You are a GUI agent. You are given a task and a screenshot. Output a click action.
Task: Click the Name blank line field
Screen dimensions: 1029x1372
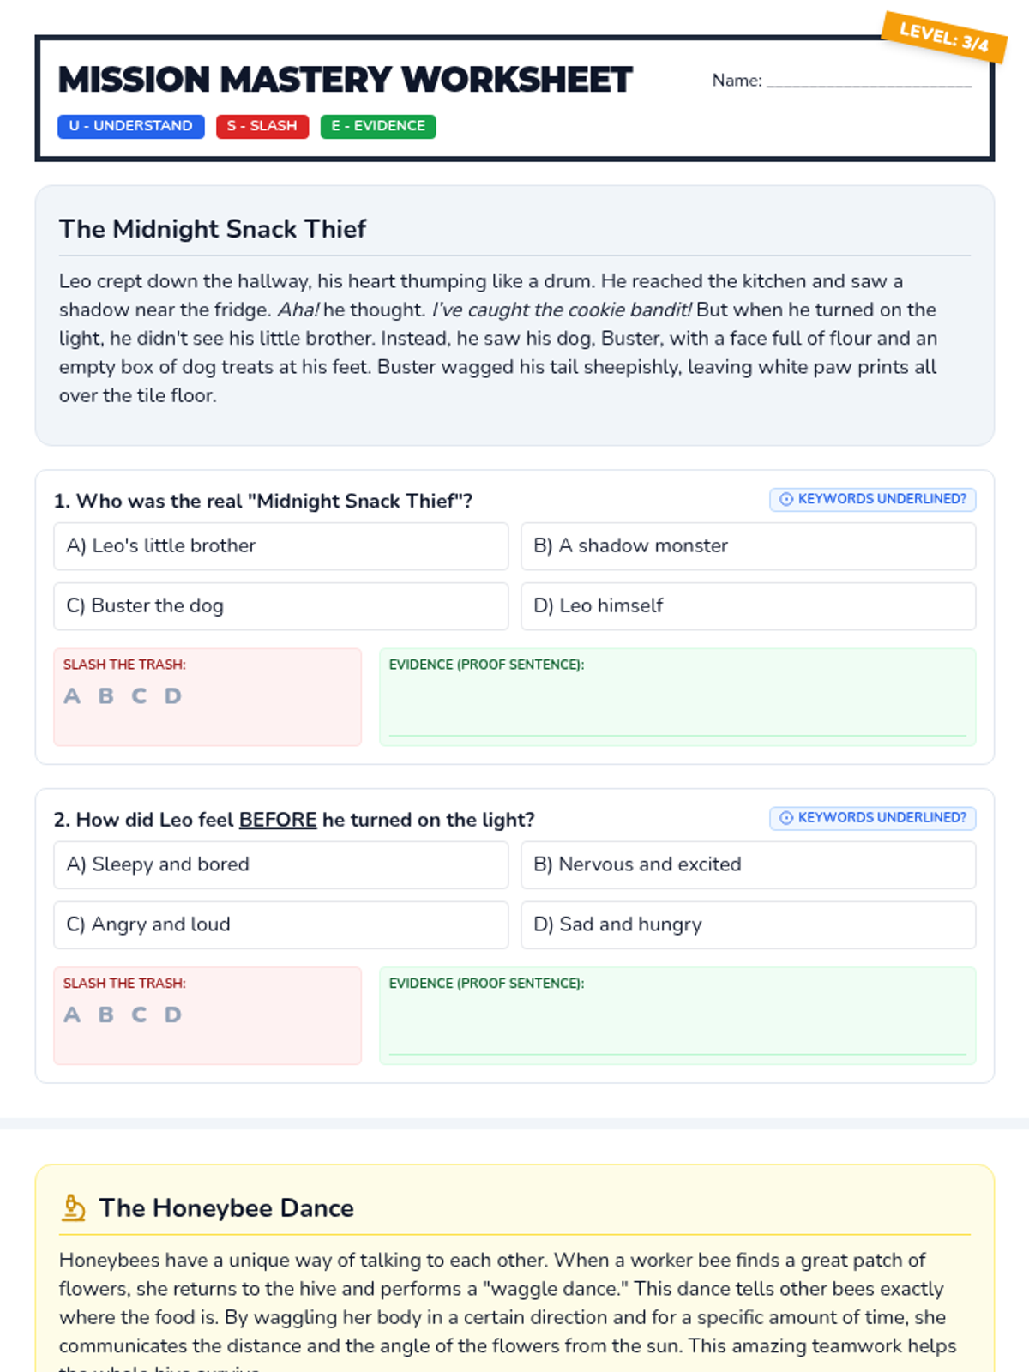click(868, 81)
